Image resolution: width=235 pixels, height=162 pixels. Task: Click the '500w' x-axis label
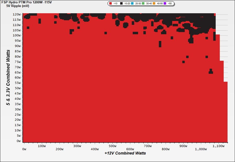[x=113, y=146]
